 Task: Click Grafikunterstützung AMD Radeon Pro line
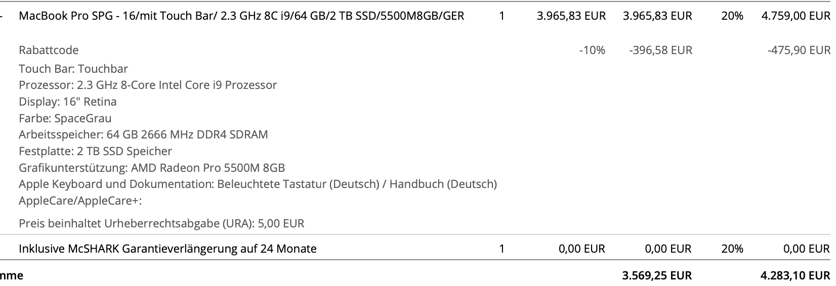pyautogui.click(x=152, y=168)
